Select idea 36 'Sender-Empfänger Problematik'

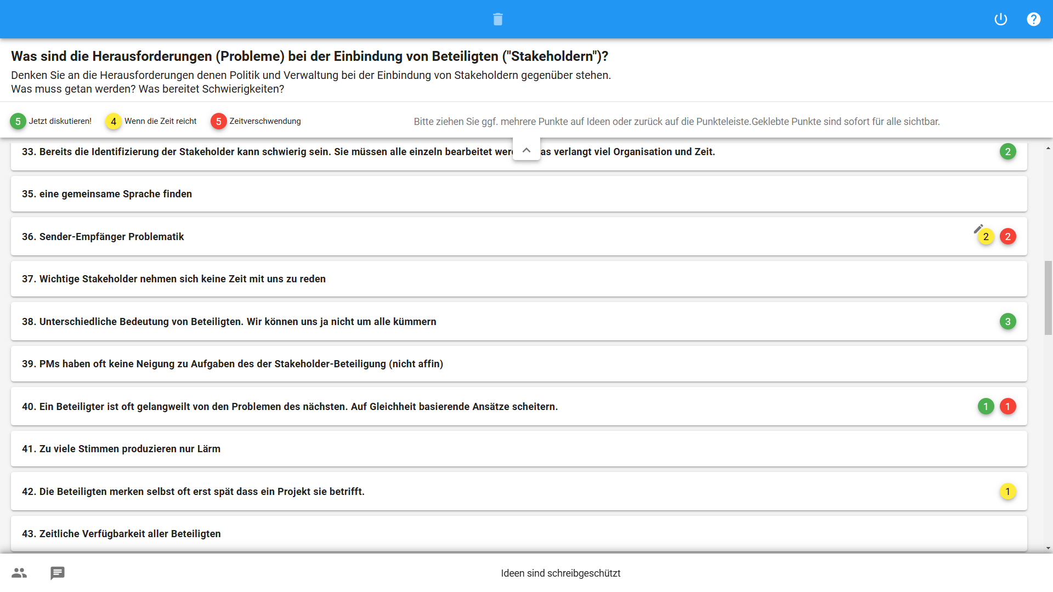click(519, 236)
